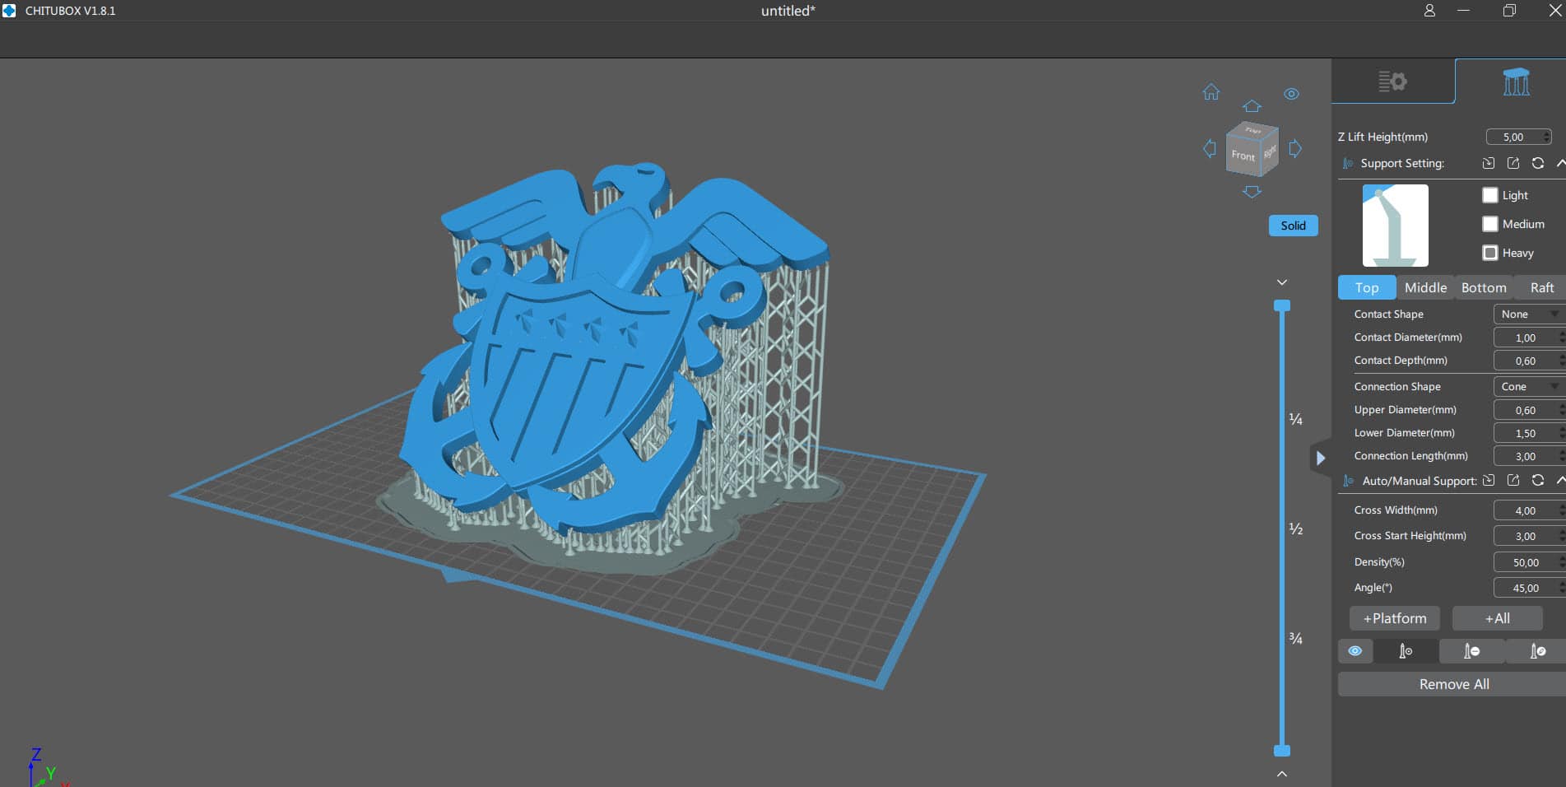Switch to the Middle support tab

(x=1425, y=287)
